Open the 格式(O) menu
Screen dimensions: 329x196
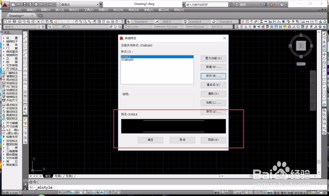click(x=74, y=10)
